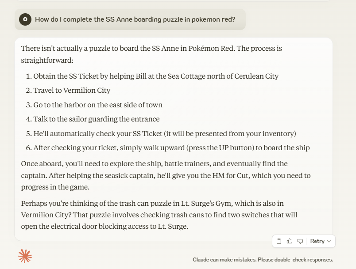Click the orange Claude starburst logo

pyautogui.click(x=25, y=256)
